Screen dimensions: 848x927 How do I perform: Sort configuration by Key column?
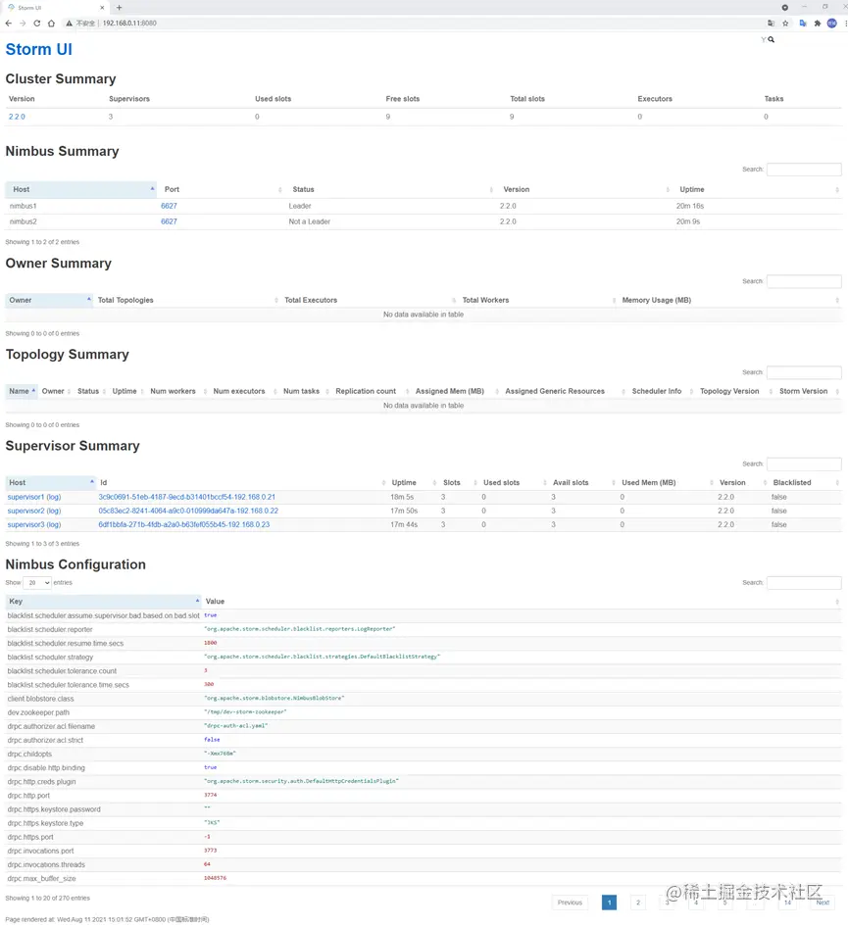(x=104, y=602)
